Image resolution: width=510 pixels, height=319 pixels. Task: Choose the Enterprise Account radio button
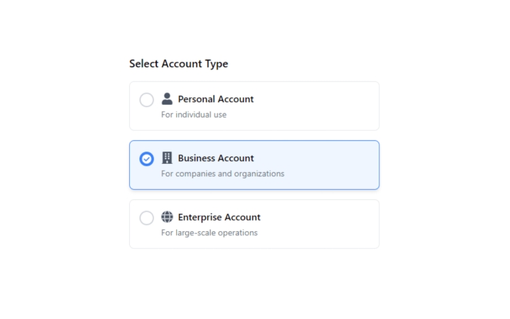[x=146, y=218]
